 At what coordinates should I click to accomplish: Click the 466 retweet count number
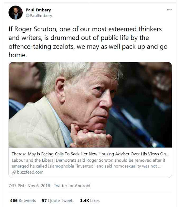click(x=14, y=201)
